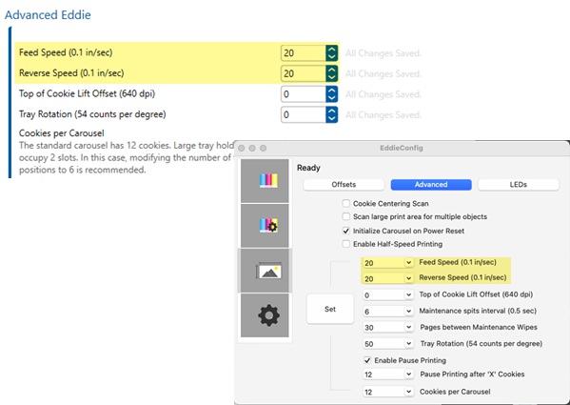Screen dimensions: 570x405
Task: Click the EddieConfig window title
Action: pyautogui.click(x=402, y=148)
